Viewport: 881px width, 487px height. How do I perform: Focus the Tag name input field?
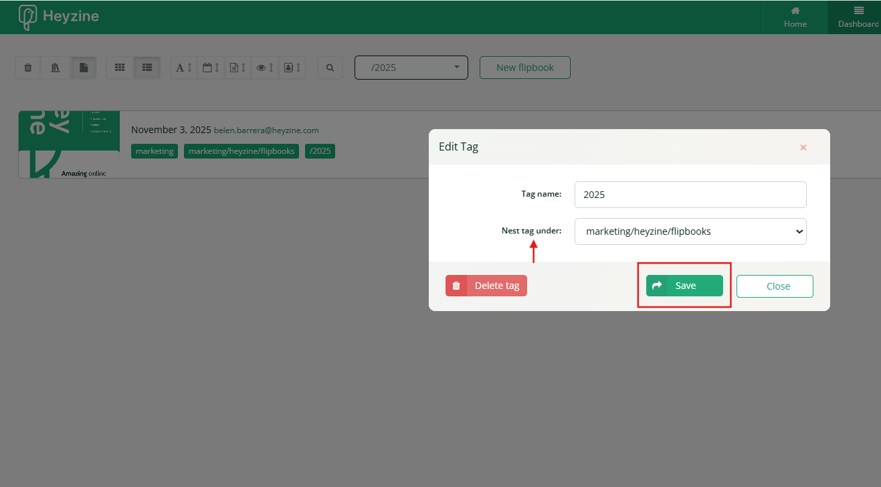pyautogui.click(x=690, y=195)
